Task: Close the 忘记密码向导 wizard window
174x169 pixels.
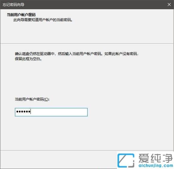Action: [169, 4]
